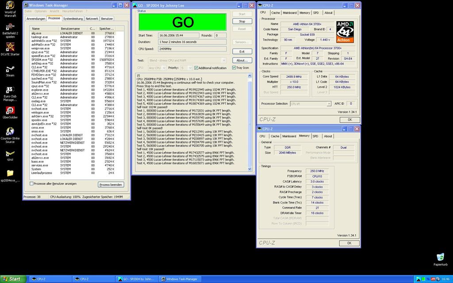This screenshot has width=453, height=283.
Task: Open the Optionen menu in Task-Manager
Action: coord(40,11)
